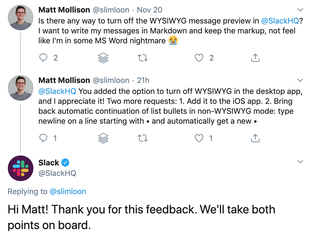Open Matt Mollison's avatar on first tweet

(21, 17)
